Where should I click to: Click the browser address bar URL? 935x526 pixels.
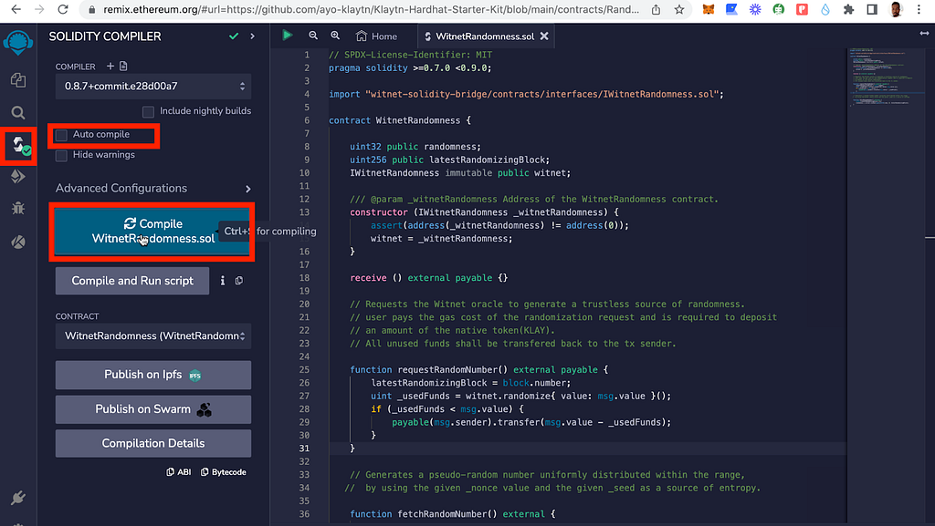pyautogui.click(x=371, y=9)
